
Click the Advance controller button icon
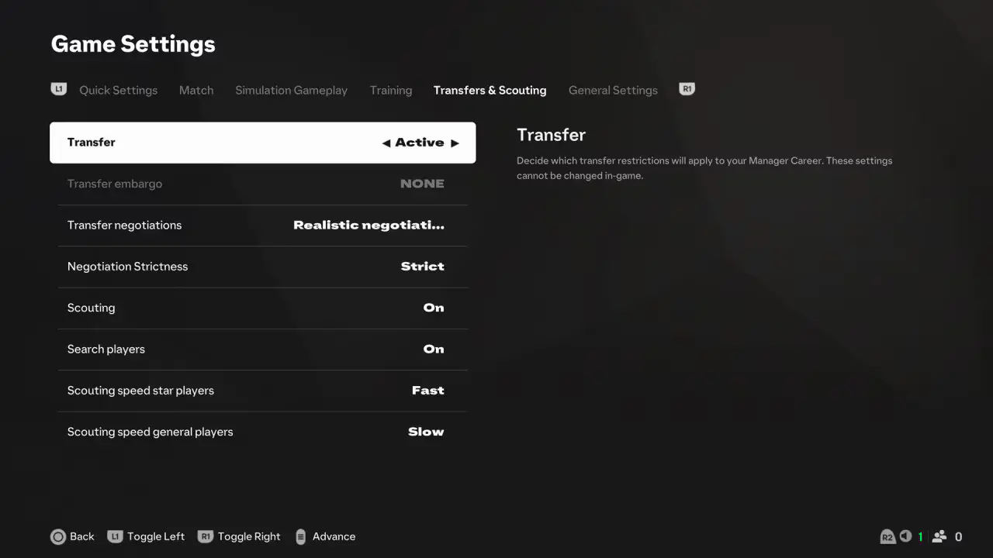[300, 536]
